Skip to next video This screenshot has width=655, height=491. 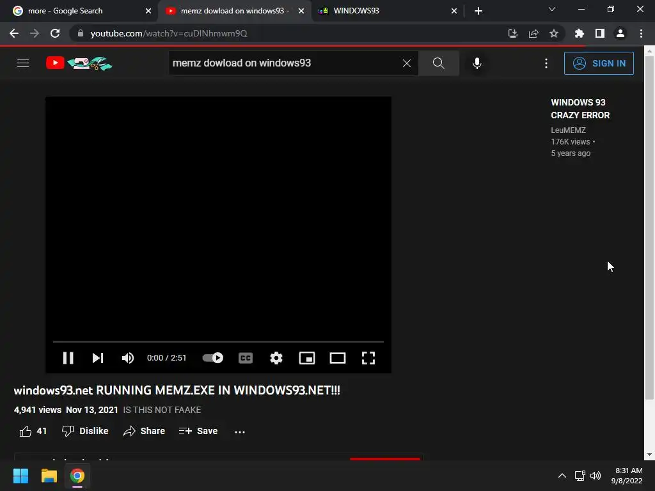tap(98, 358)
